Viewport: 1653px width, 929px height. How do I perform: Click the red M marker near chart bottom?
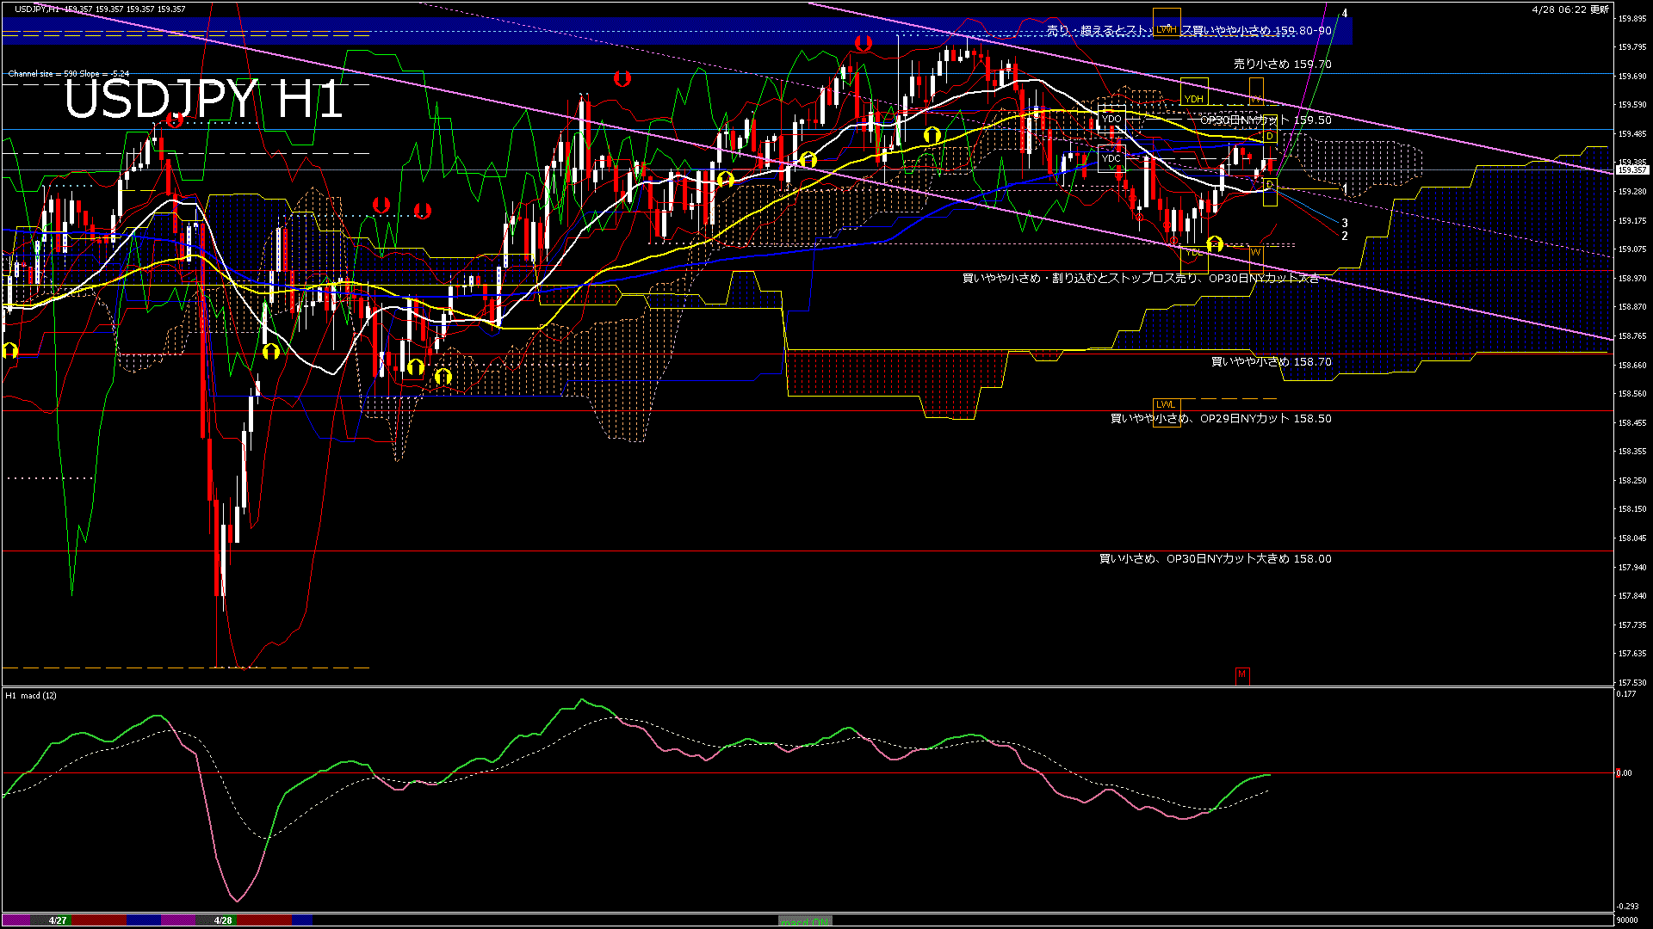click(1241, 674)
